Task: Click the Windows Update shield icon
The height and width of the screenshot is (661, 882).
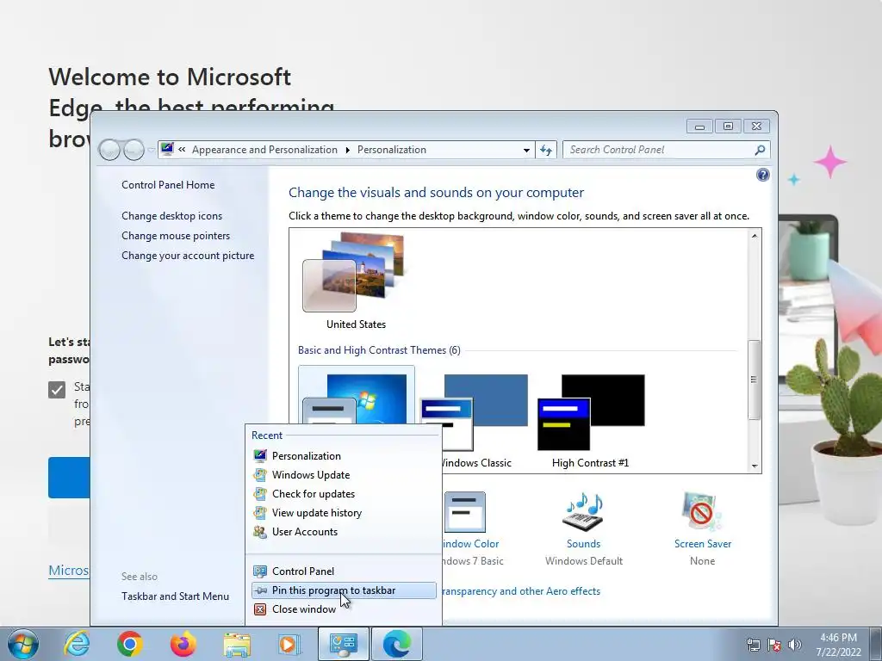Action: [260, 475]
